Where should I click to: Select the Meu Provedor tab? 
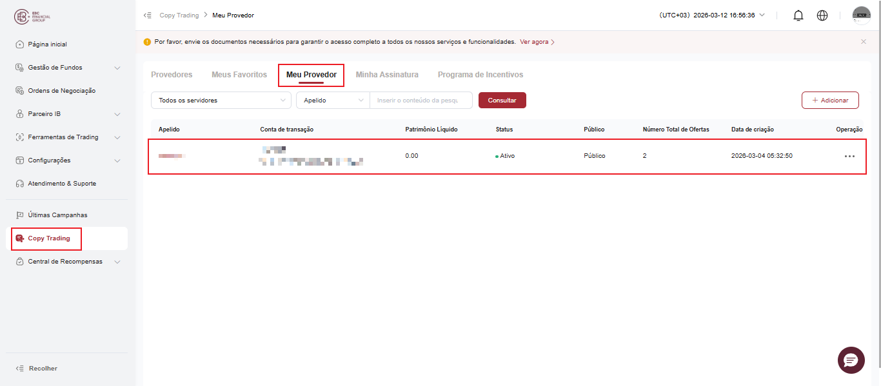312,75
